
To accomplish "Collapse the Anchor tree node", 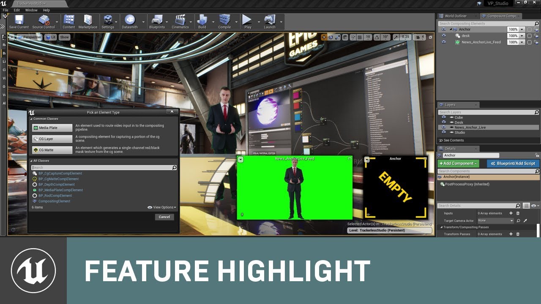I will tap(450, 30).
